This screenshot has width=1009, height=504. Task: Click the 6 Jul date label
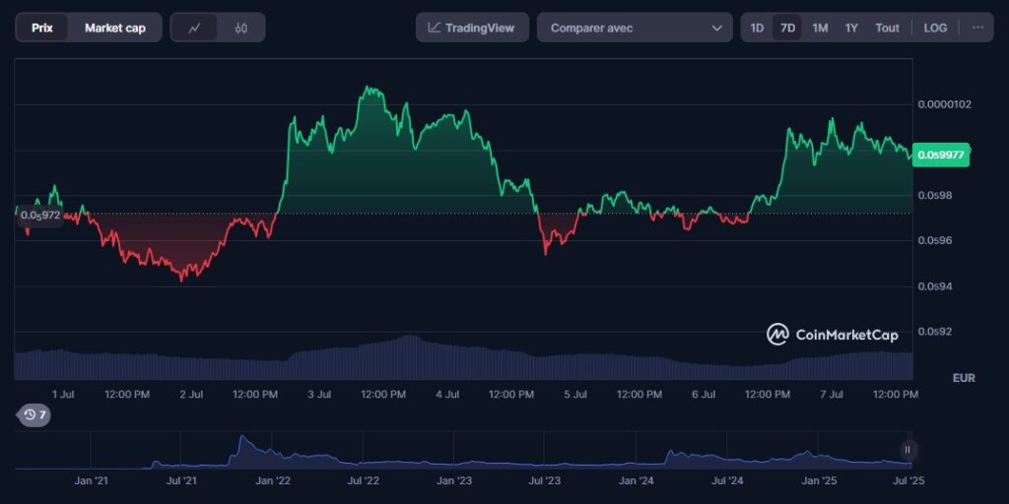(704, 394)
